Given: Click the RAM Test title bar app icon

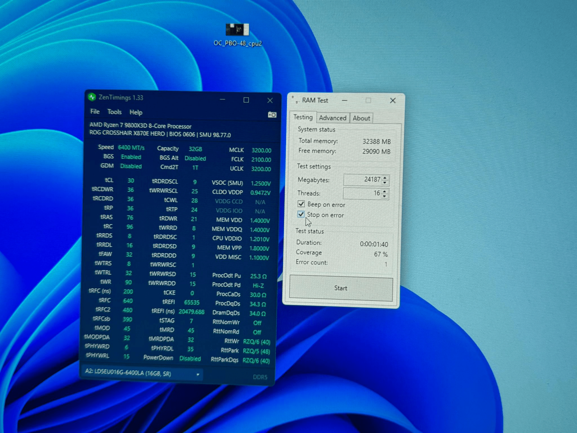Looking at the screenshot, I should tap(295, 100).
